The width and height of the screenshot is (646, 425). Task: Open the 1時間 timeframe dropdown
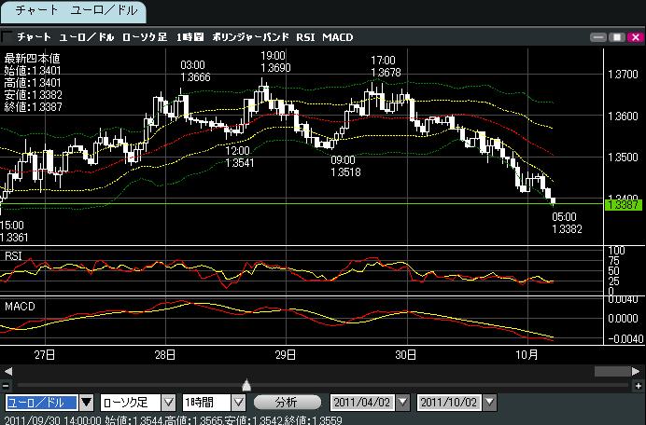(239, 403)
